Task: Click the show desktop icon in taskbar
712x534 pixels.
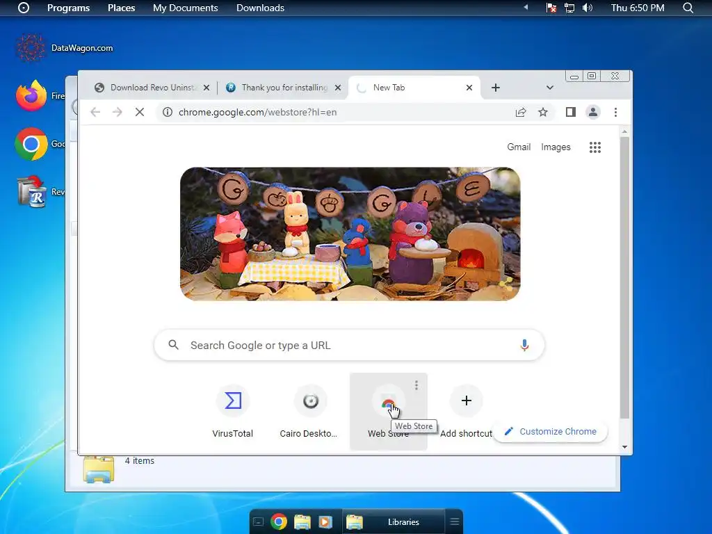Action: 259,521
